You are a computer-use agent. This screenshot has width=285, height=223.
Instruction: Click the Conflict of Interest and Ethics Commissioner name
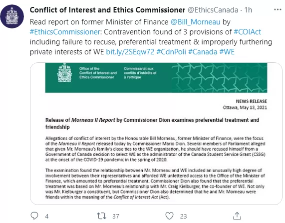click(x=107, y=10)
